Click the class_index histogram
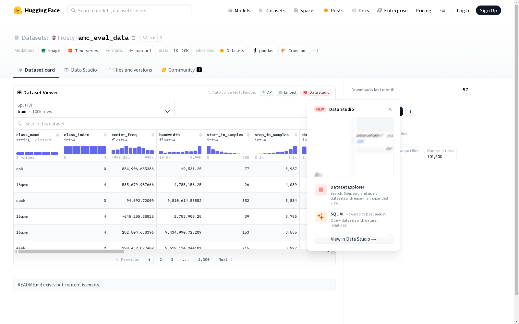This screenshot has width=519, height=324. tap(85, 150)
